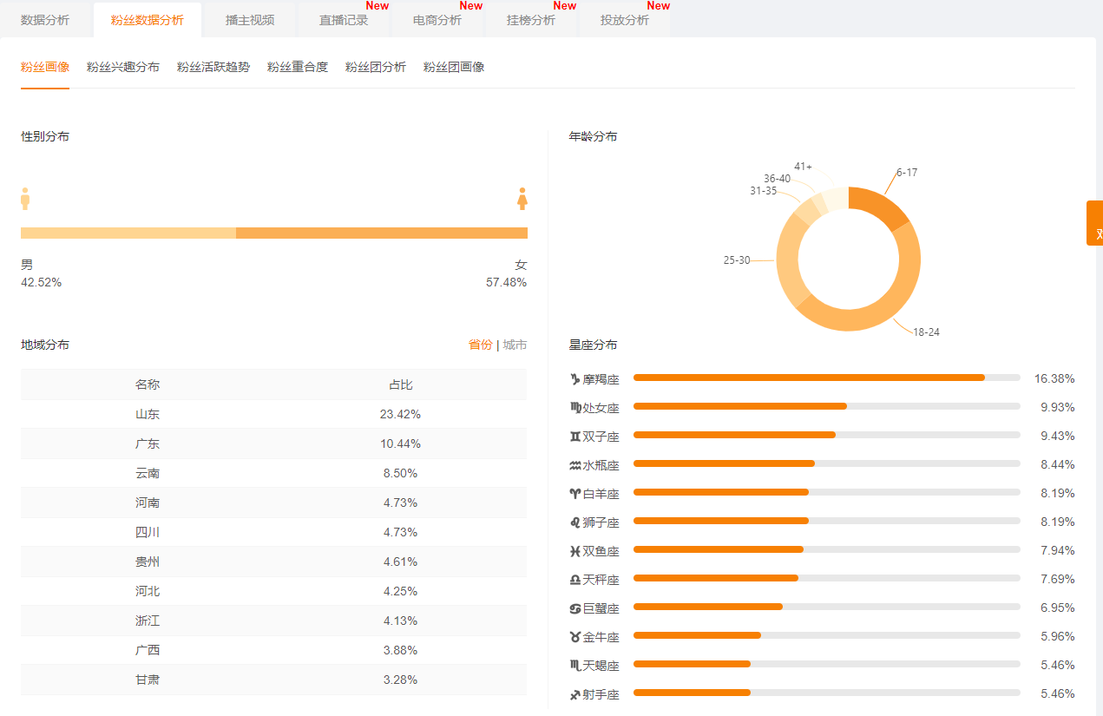Click the female figure gender icon
Image resolution: width=1103 pixels, height=716 pixels.
(x=522, y=199)
